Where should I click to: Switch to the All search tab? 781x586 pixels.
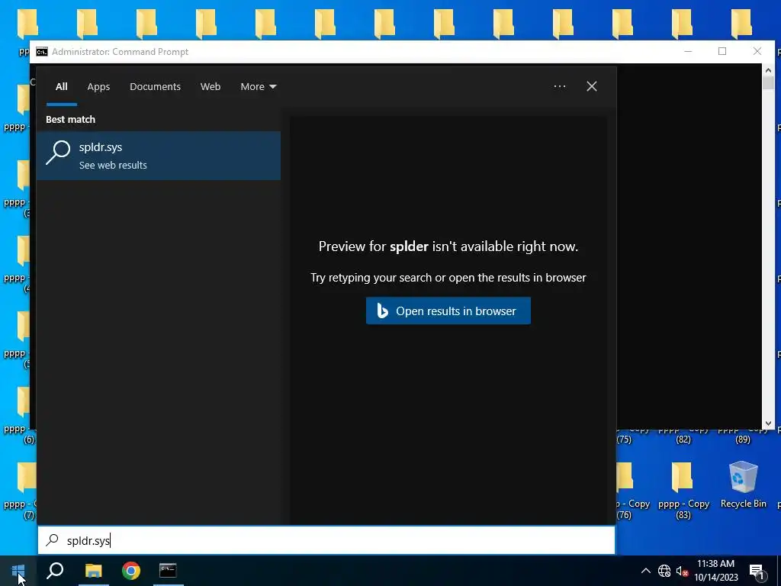click(61, 87)
